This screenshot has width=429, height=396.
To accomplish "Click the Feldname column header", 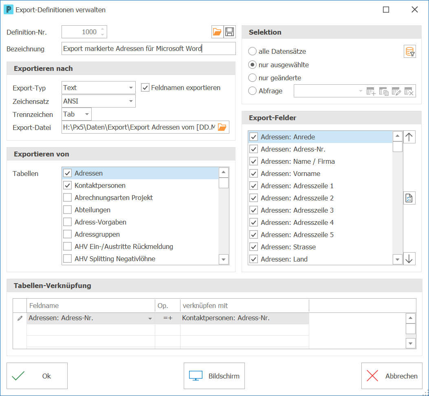I will point(91,306).
